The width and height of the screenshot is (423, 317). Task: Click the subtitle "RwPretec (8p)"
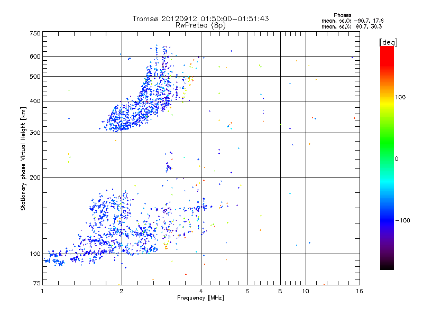(200, 25)
